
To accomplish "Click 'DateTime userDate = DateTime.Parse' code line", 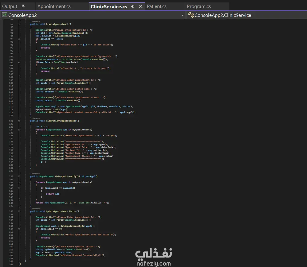I will pos(72,60).
